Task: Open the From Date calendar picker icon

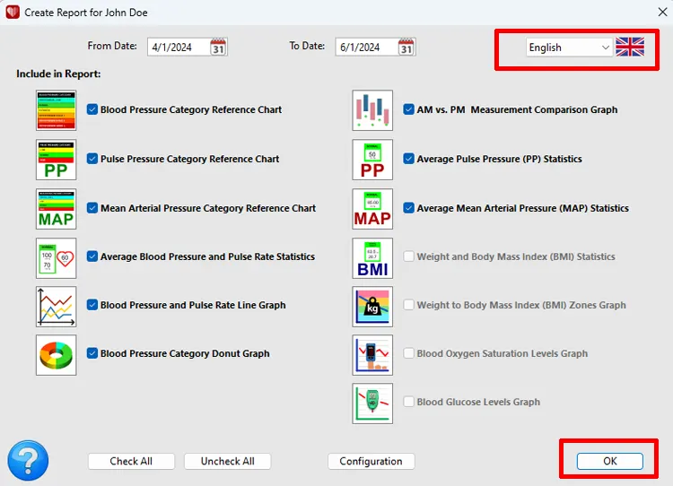Action: pyautogui.click(x=219, y=48)
